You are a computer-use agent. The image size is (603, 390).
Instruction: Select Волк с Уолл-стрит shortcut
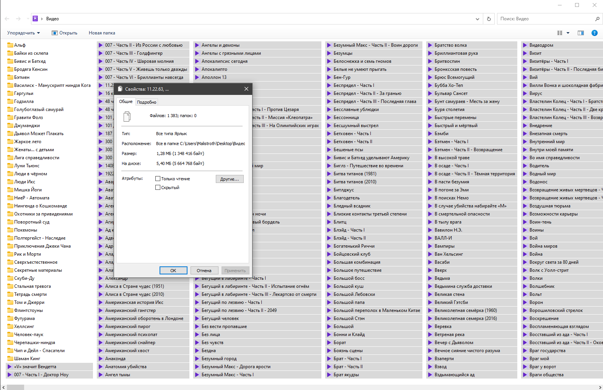[562, 270]
